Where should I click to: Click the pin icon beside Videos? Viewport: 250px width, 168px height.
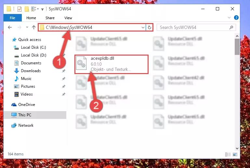(x=64, y=94)
